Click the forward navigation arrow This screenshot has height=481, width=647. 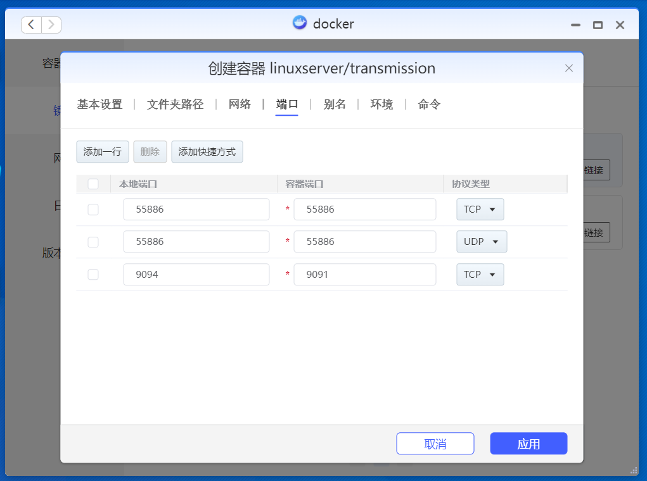(x=51, y=25)
